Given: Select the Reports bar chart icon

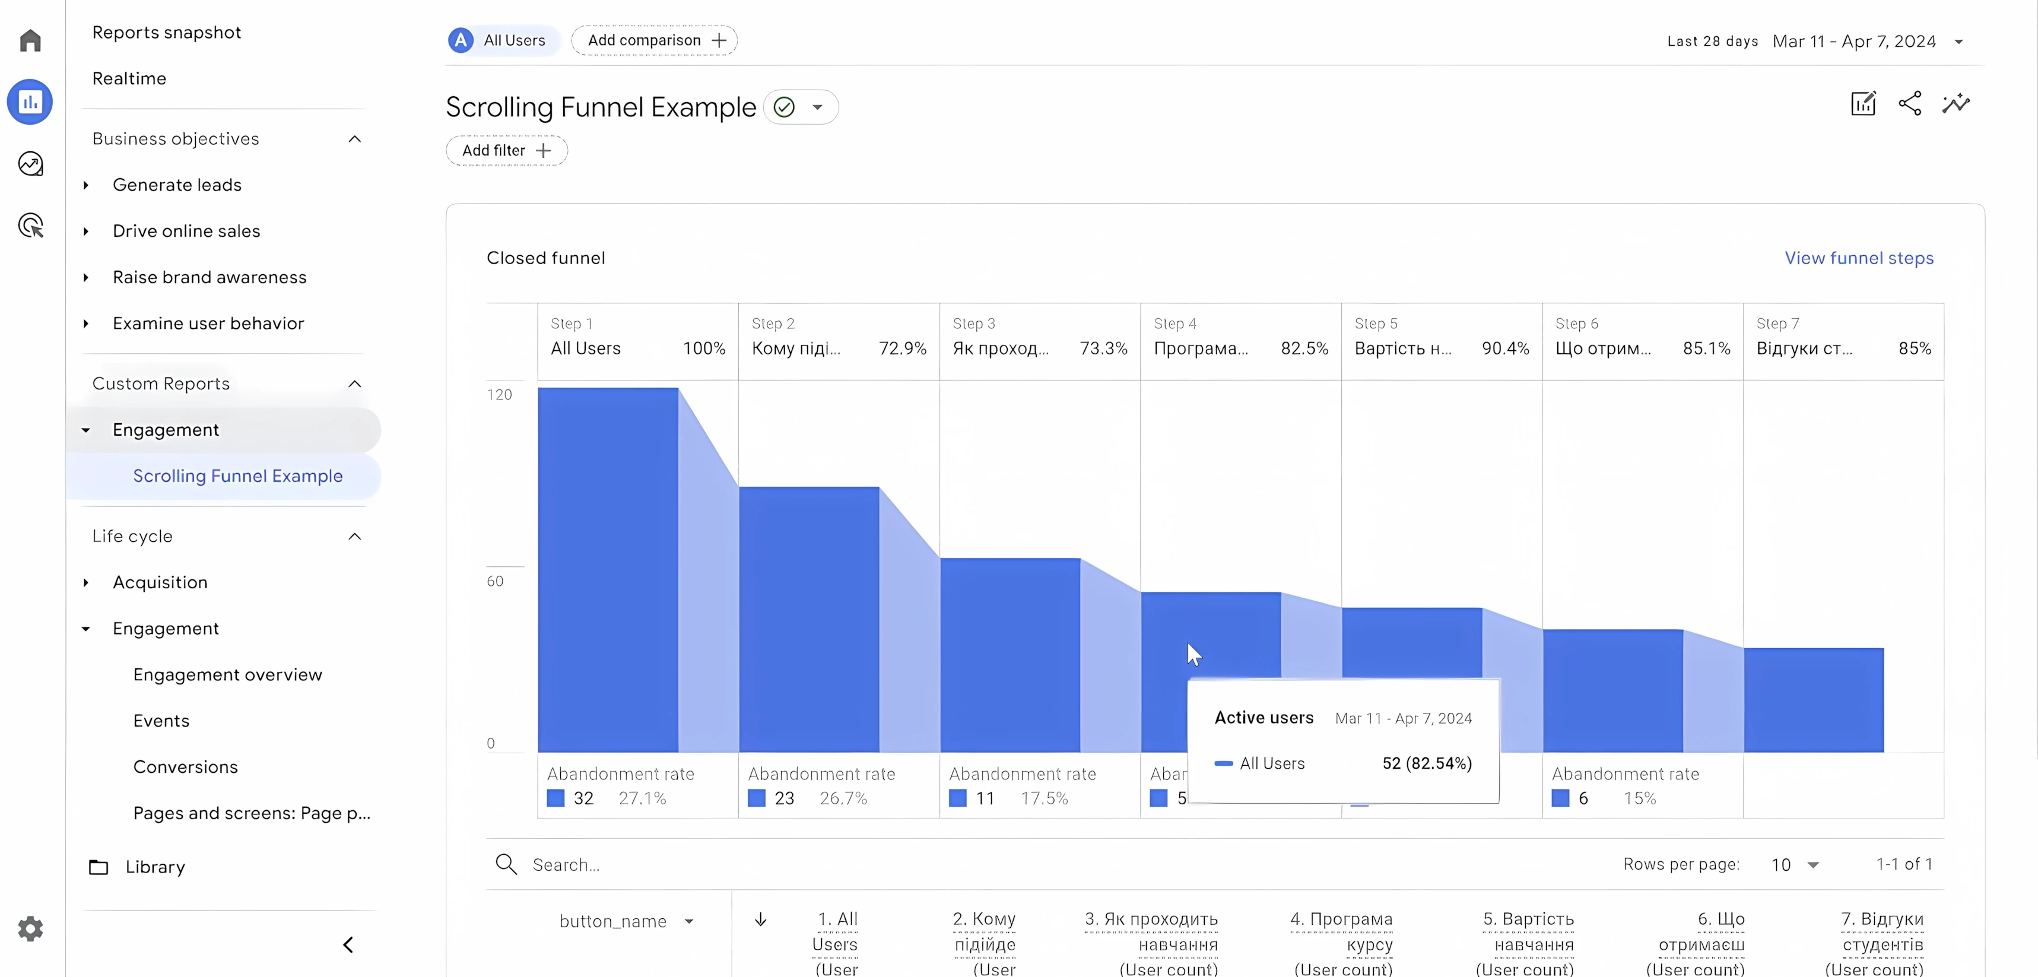Looking at the screenshot, I should [30, 101].
